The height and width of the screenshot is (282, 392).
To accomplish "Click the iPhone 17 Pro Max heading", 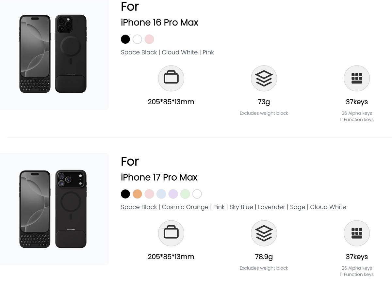I will coord(159,177).
